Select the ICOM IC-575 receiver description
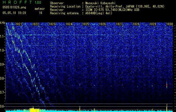The image size is (176, 112). point(112,10)
